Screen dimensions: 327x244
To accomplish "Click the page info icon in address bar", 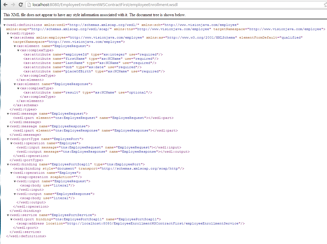I will (29, 5).
